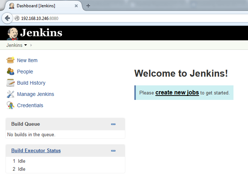Click the New Item box icon
The height and width of the screenshot is (178, 248).
point(11,60)
